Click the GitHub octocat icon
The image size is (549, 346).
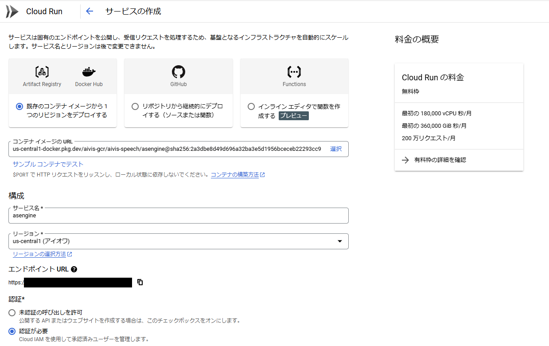coord(179,72)
